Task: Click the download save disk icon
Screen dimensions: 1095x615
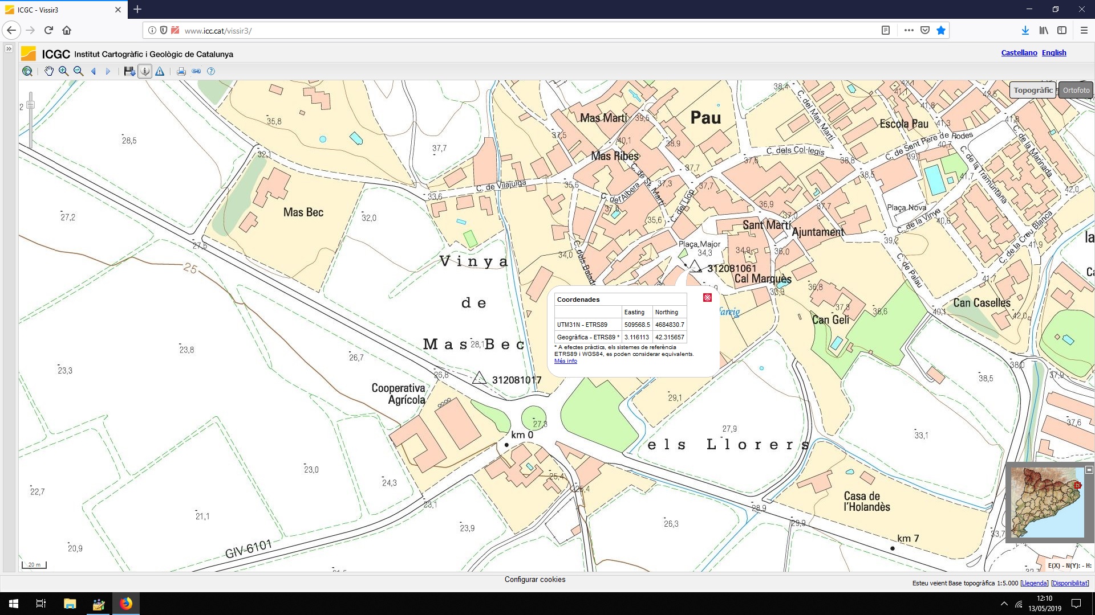Action: coord(129,71)
